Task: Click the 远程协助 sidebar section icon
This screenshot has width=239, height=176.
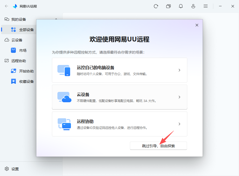Action: click(x=7, y=61)
